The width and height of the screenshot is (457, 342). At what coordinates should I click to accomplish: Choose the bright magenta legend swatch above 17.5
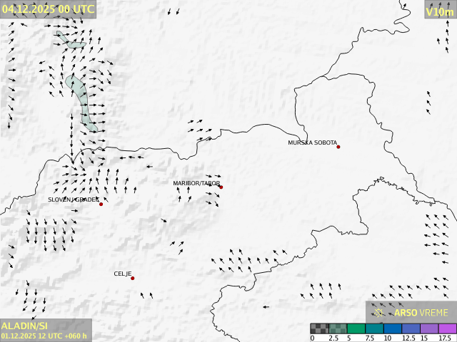point(447,328)
